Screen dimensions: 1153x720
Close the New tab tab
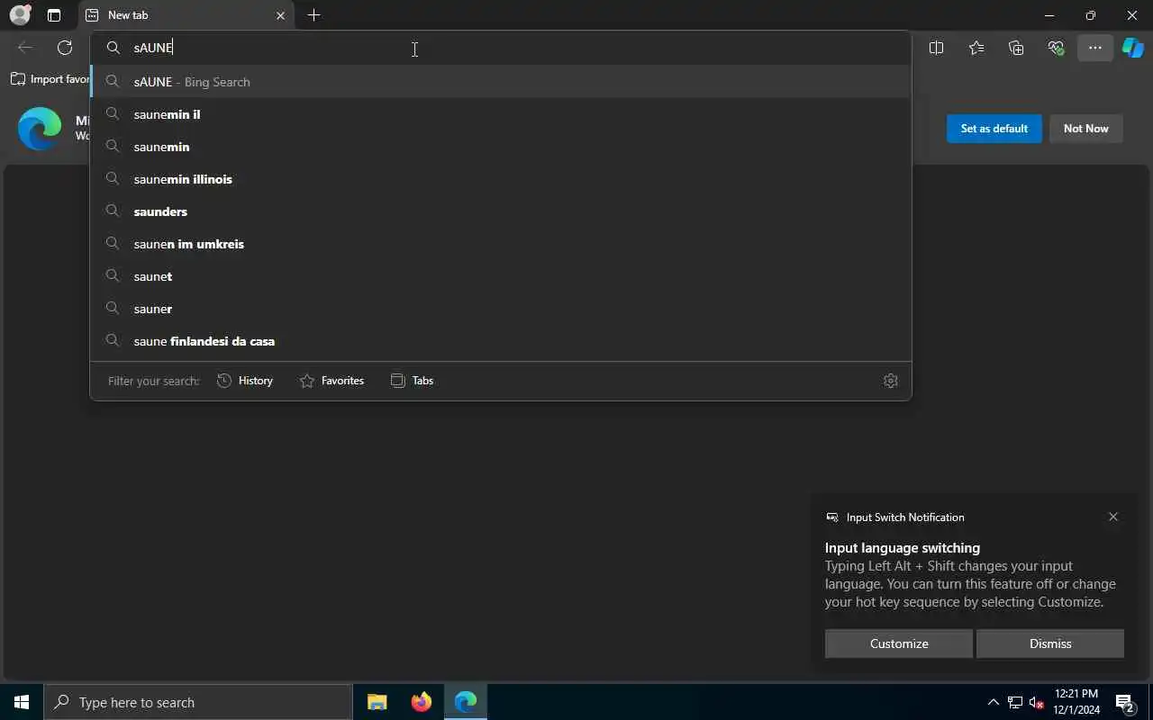280,15
